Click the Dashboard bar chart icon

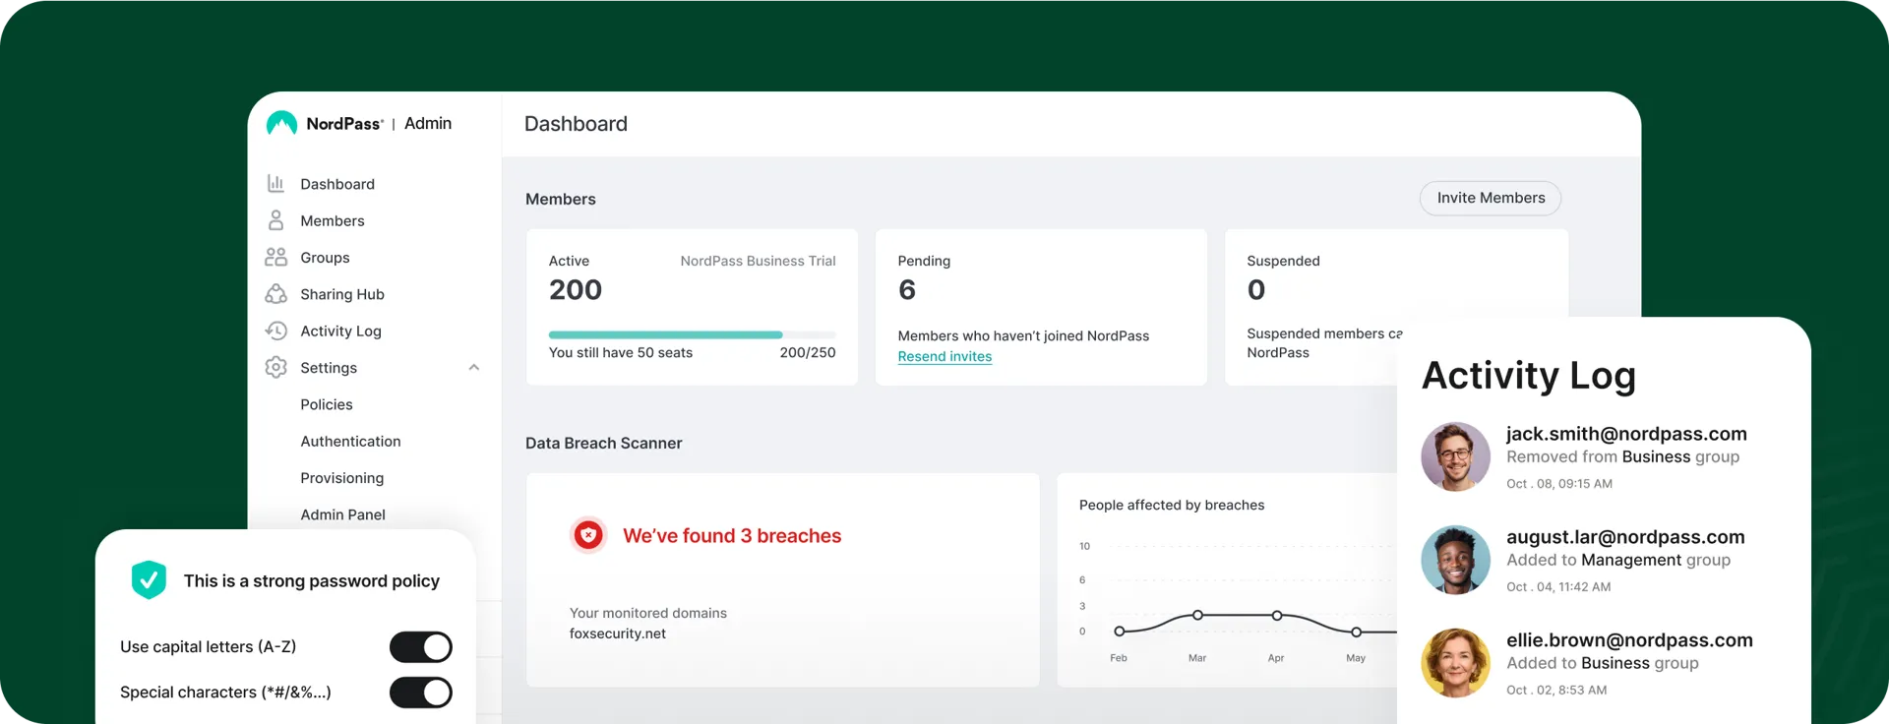(276, 184)
